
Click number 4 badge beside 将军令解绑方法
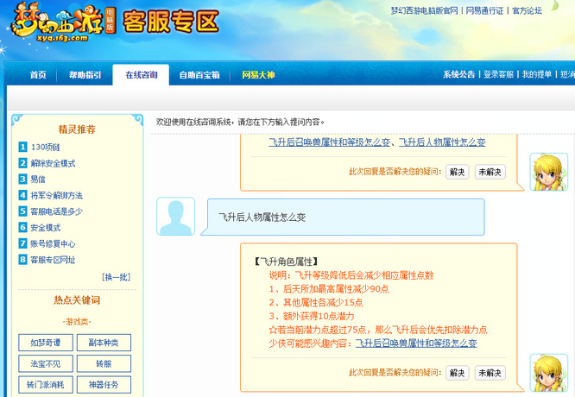pyautogui.click(x=22, y=195)
